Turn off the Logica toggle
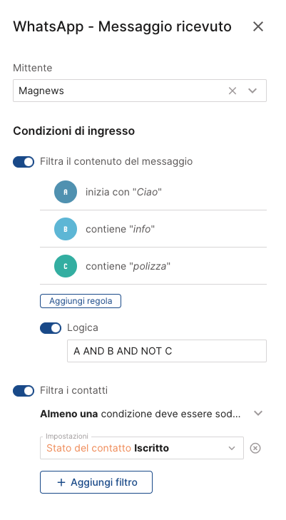 (x=51, y=328)
